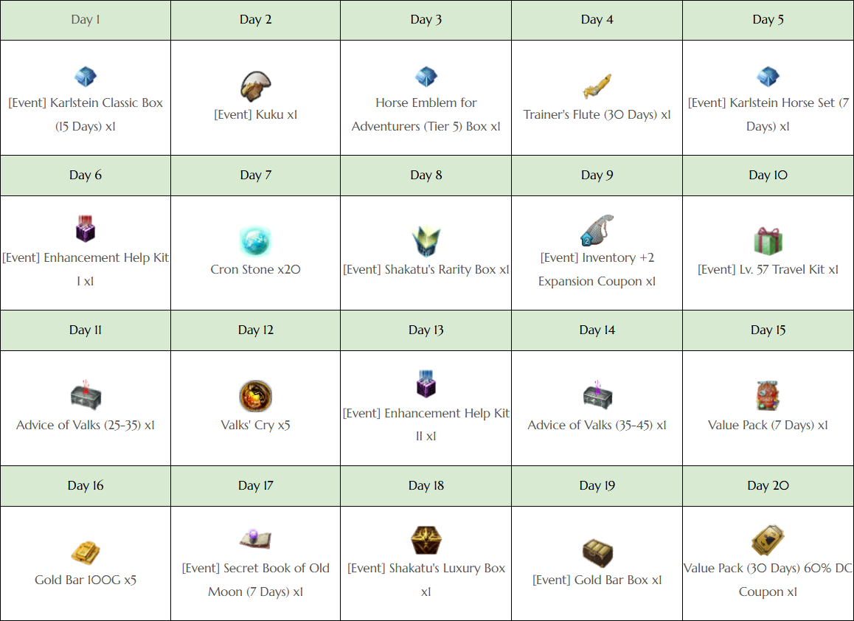This screenshot has height=621, width=854.
Task: Click the Kuku pet icon
Action: coord(255,86)
